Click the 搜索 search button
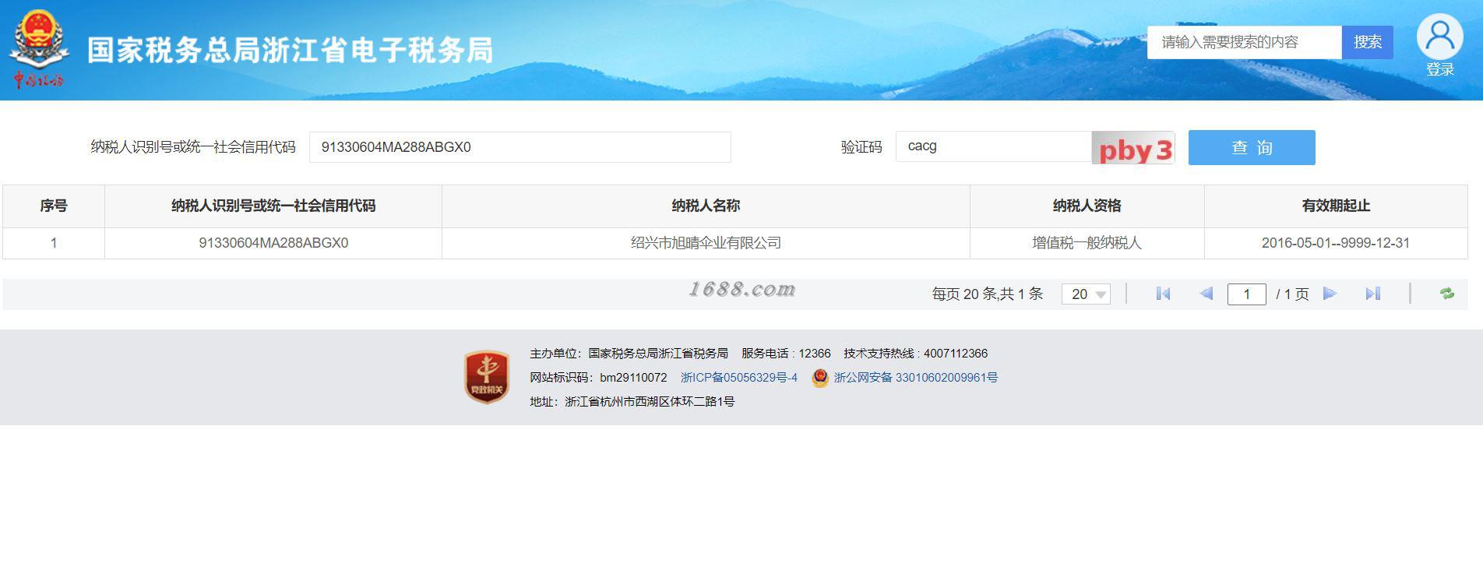 point(1368,42)
